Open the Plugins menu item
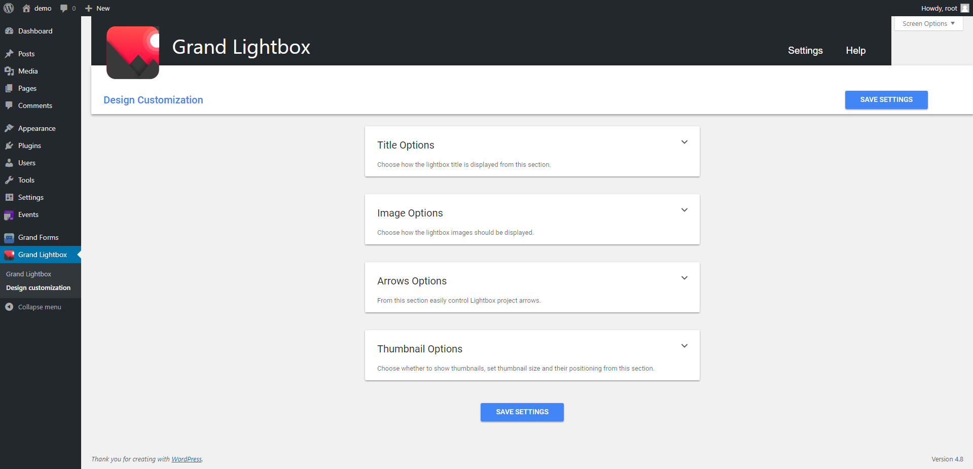Image resolution: width=973 pixels, height=469 pixels. click(x=41, y=146)
